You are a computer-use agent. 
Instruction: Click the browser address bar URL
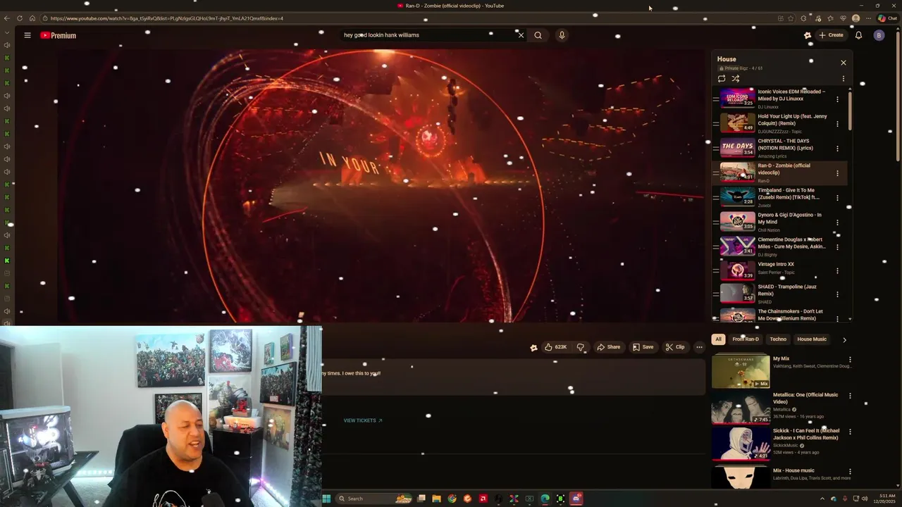coord(167,18)
